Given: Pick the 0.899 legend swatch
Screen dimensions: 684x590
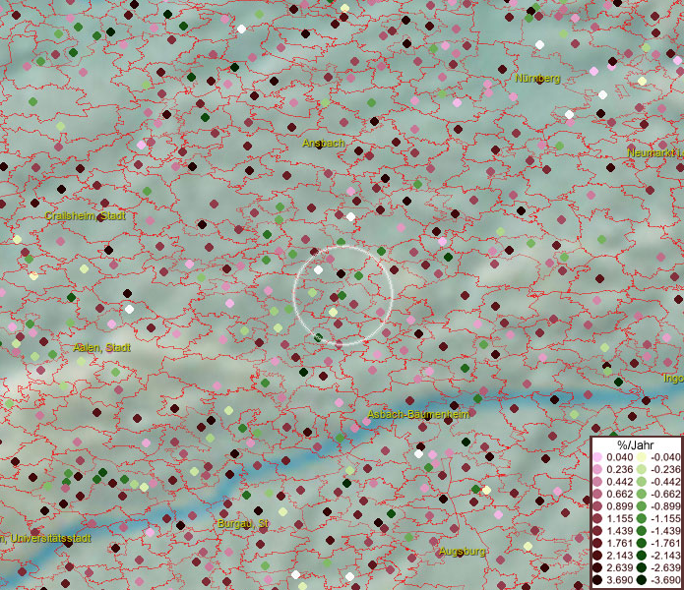Looking at the screenshot, I should 597,506.
